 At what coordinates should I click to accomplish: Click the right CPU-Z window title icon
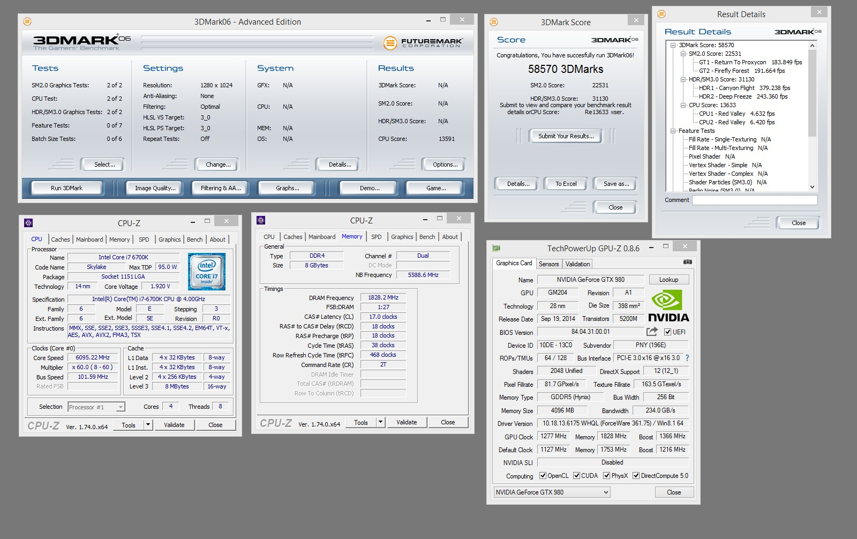tap(261, 220)
